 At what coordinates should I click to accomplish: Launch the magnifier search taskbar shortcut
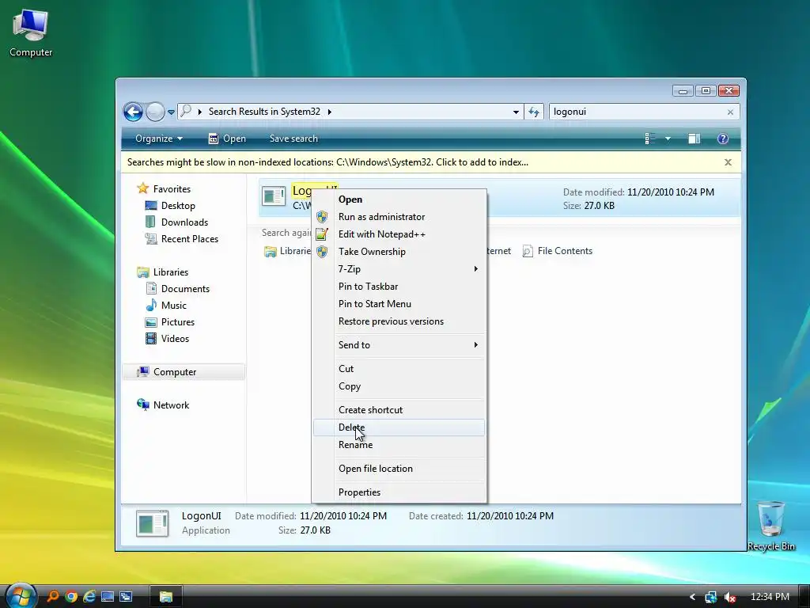point(52,597)
